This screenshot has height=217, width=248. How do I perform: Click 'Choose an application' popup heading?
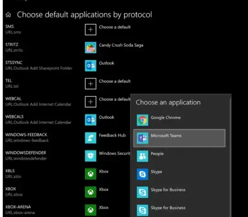coord(168,102)
